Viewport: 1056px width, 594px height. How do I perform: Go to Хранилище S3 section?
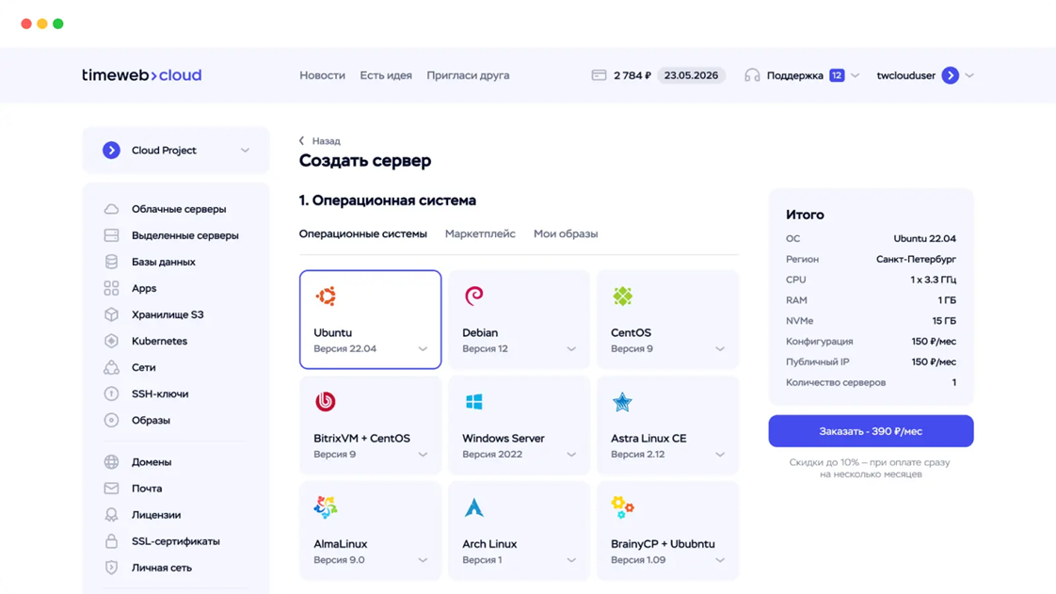pos(172,314)
